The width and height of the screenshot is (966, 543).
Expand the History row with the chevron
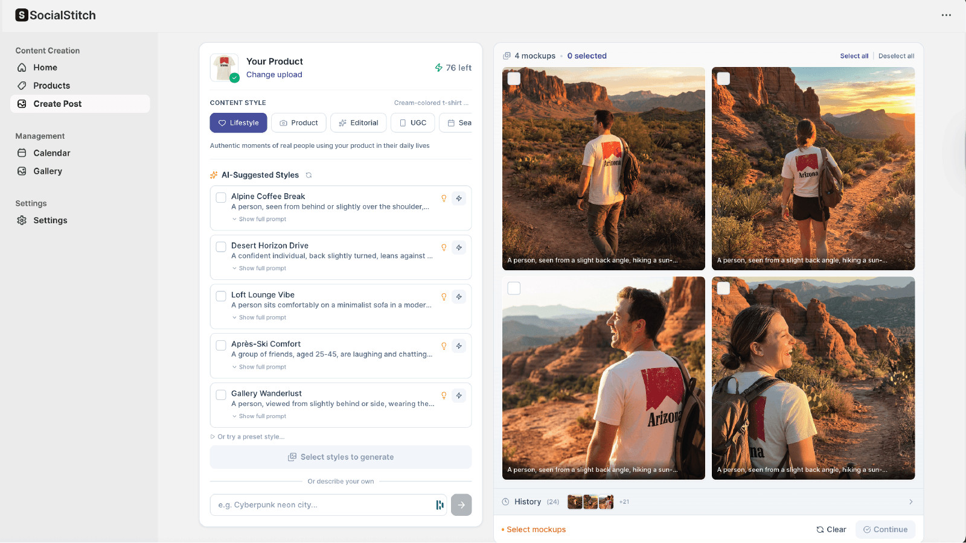coord(911,502)
